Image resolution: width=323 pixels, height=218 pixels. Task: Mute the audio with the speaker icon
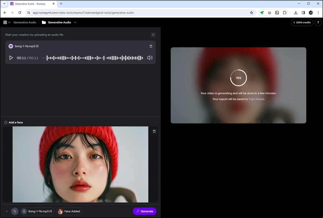(150, 58)
